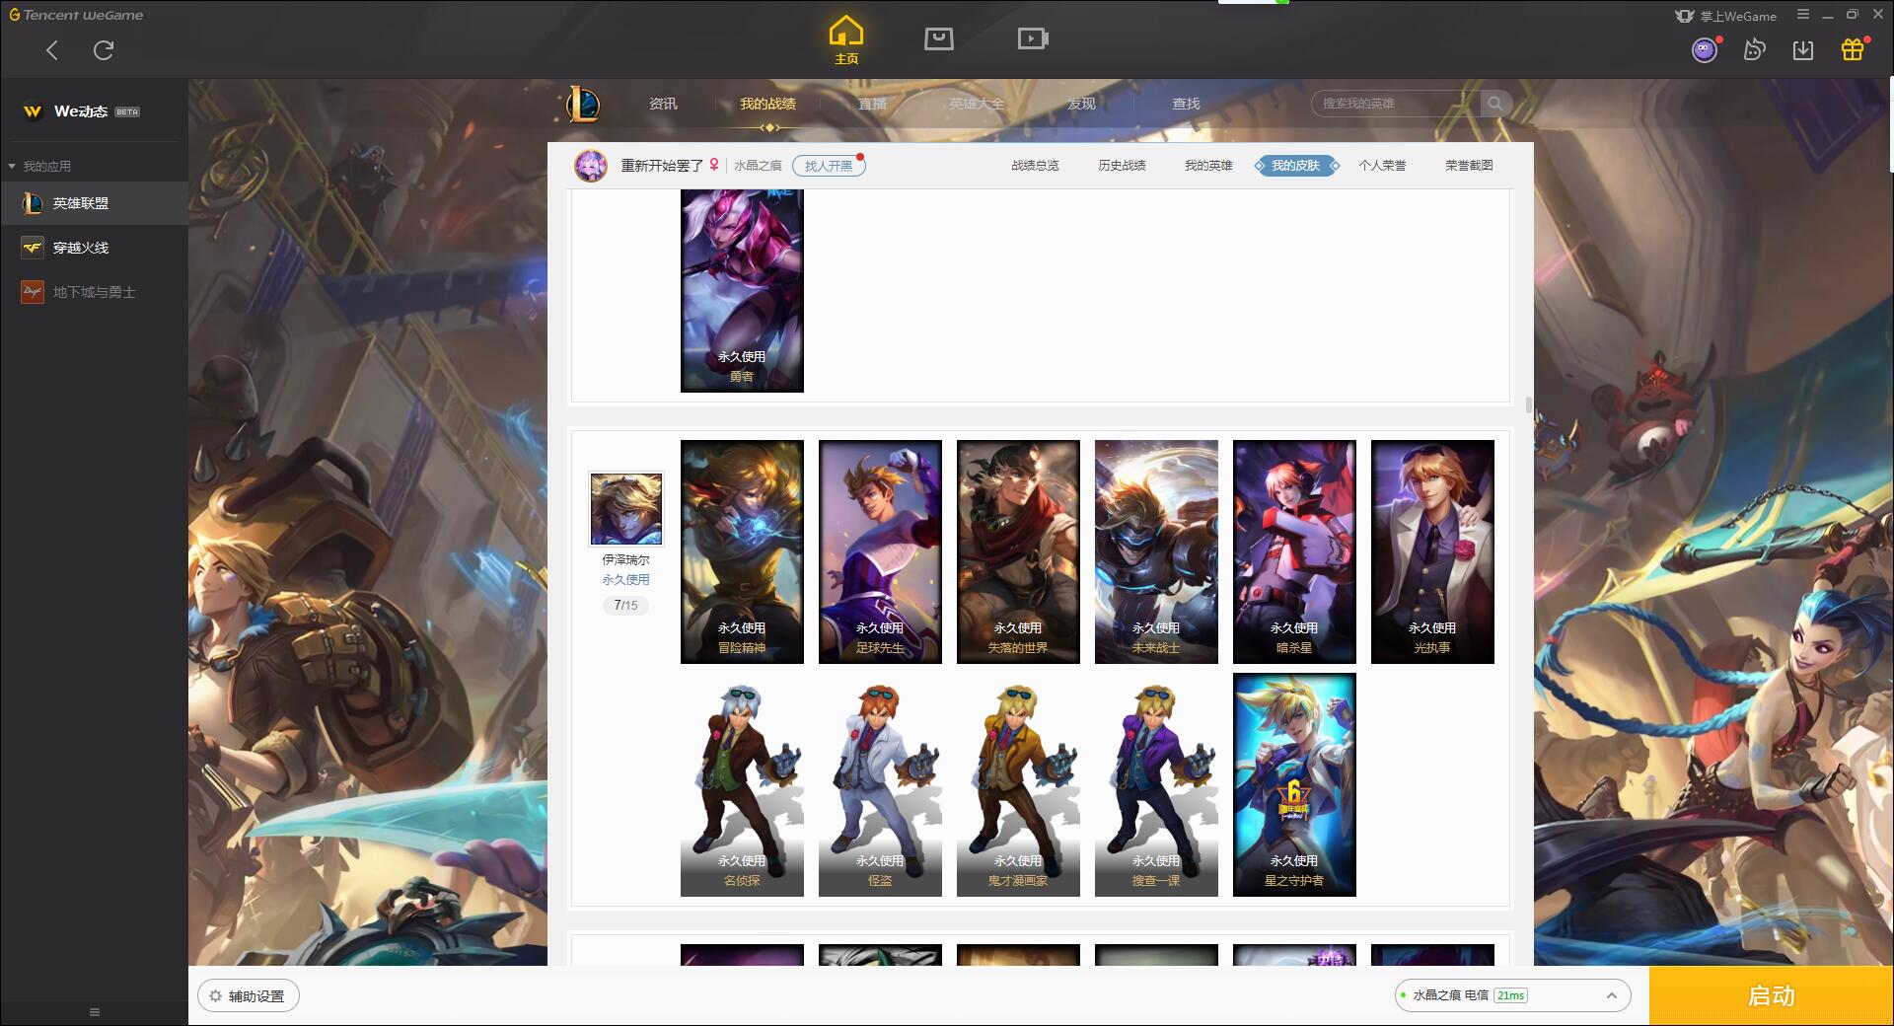Switch to 我的皮肤 sub-tab
Viewport: 1894px width, 1026px height.
(x=1295, y=166)
